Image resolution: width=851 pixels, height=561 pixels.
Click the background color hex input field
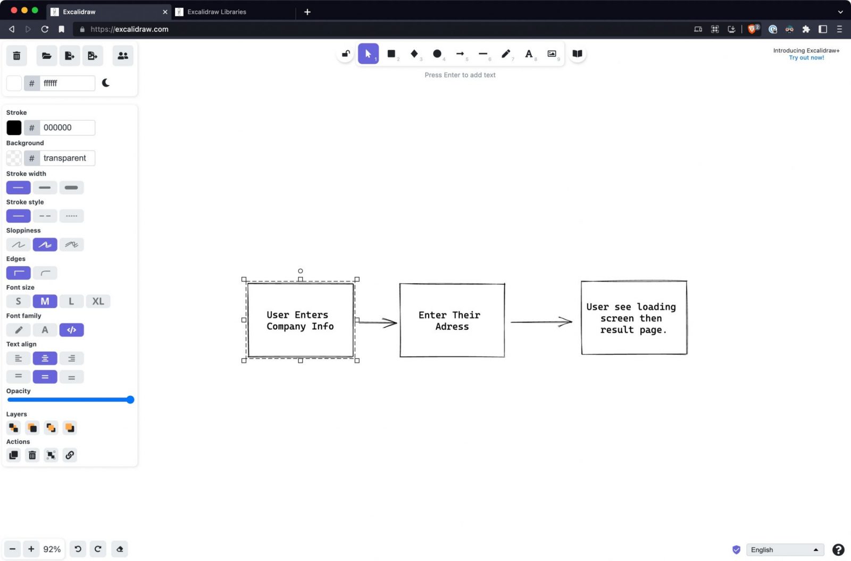click(x=67, y=158)
